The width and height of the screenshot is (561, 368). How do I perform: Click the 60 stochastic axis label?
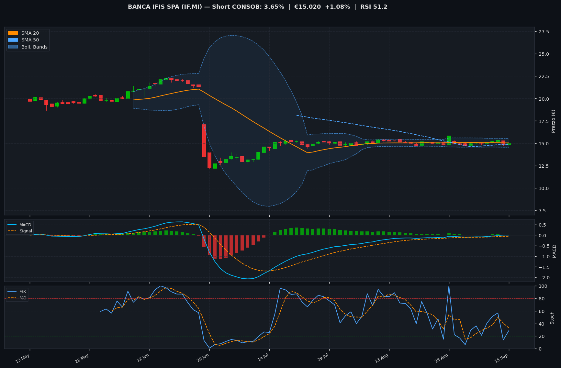(x=542, y=311)
